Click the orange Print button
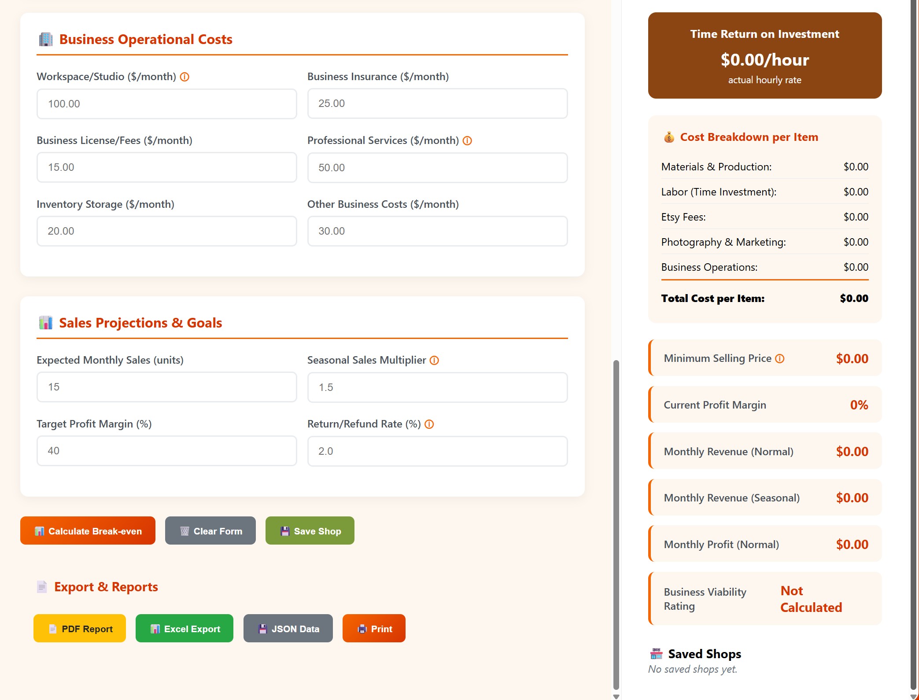The width and height of the screenshot is (919, 700). [374, 629]
